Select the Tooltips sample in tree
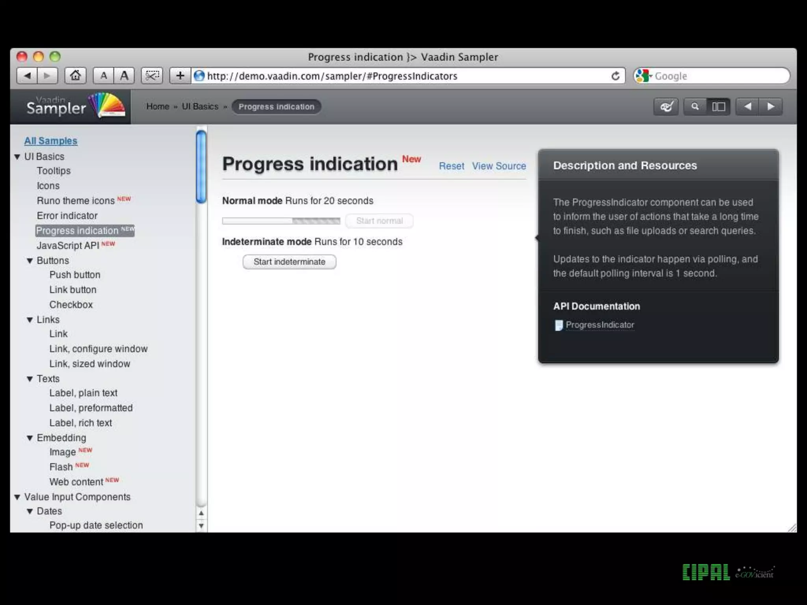807x605 pixels. point(54,171)
